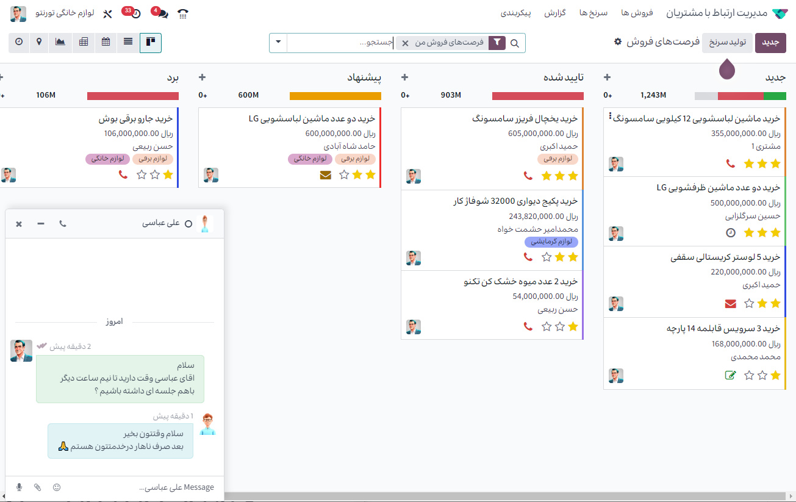796x502 pixels.
Task: Open the پیکربندی menu
Action: pos(516,13)
